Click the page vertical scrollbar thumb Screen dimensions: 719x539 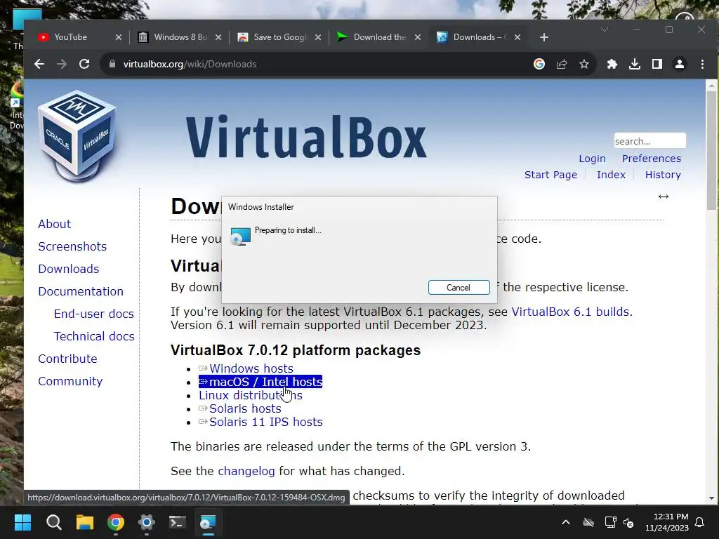click(711, 150)
